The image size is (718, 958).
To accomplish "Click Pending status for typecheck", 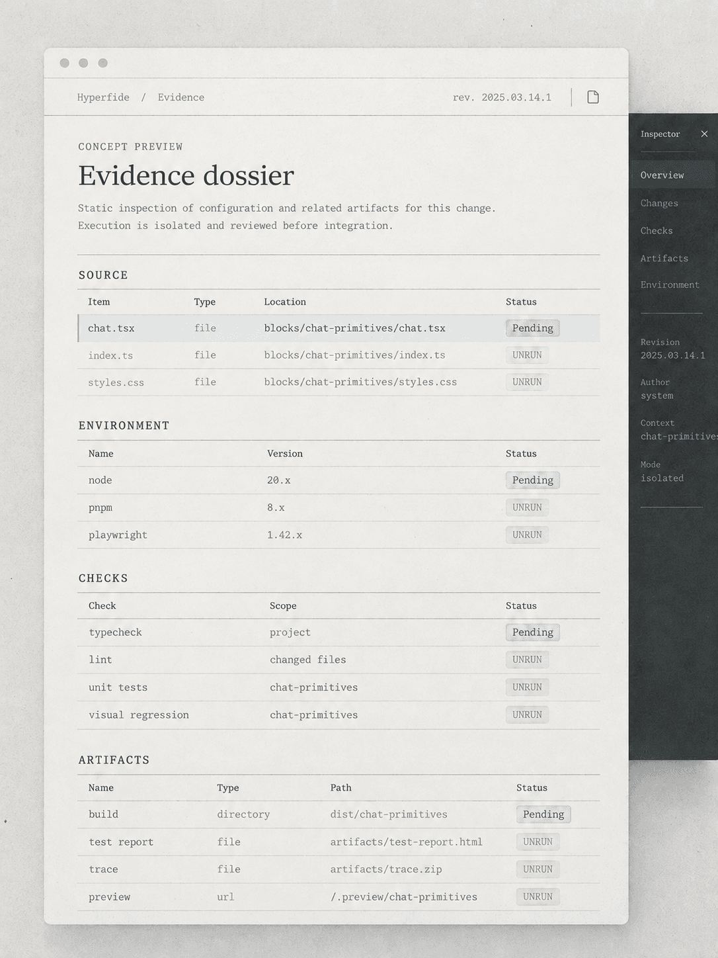I will [533, 632].
